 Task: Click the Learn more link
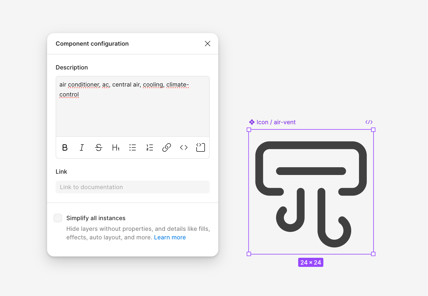(x=170, y=237)
